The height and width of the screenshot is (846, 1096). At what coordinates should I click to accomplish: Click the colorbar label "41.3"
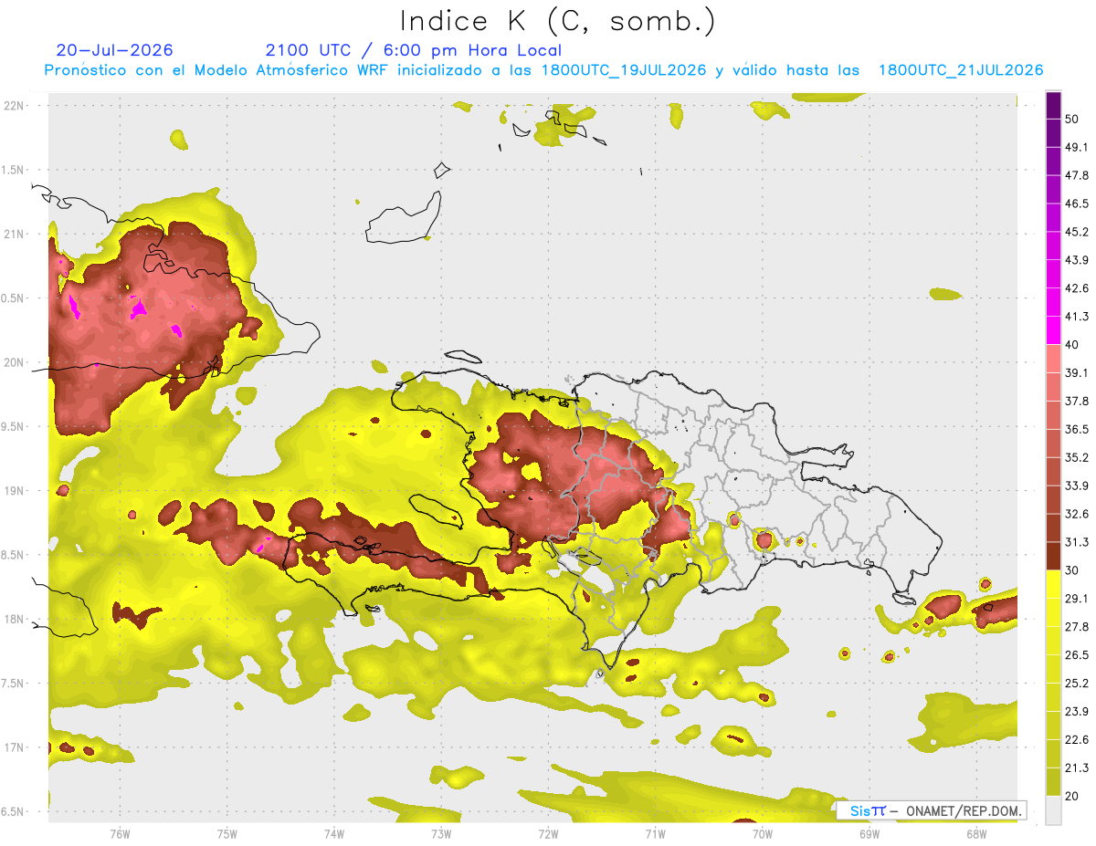(1077, 317)
